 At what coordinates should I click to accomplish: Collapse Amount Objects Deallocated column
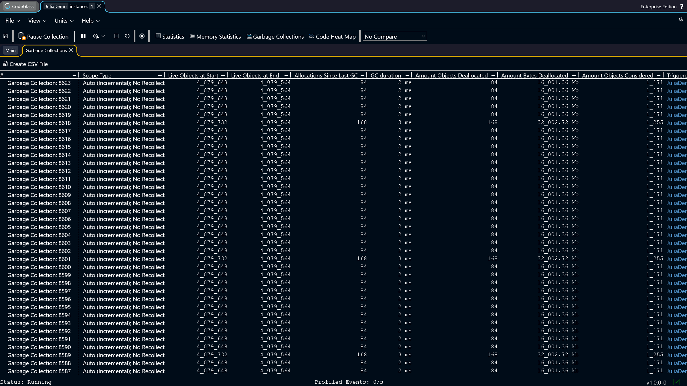(x=493, y=75)
